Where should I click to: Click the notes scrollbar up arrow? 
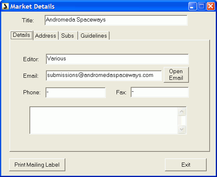(181, 112)
